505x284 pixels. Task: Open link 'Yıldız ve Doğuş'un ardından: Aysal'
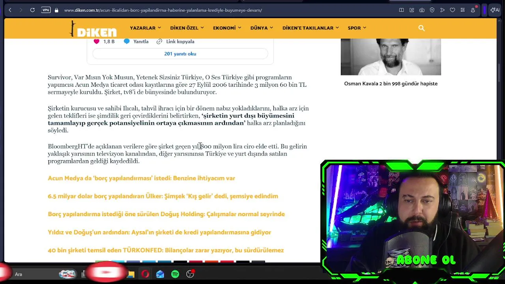coord(159,232)
